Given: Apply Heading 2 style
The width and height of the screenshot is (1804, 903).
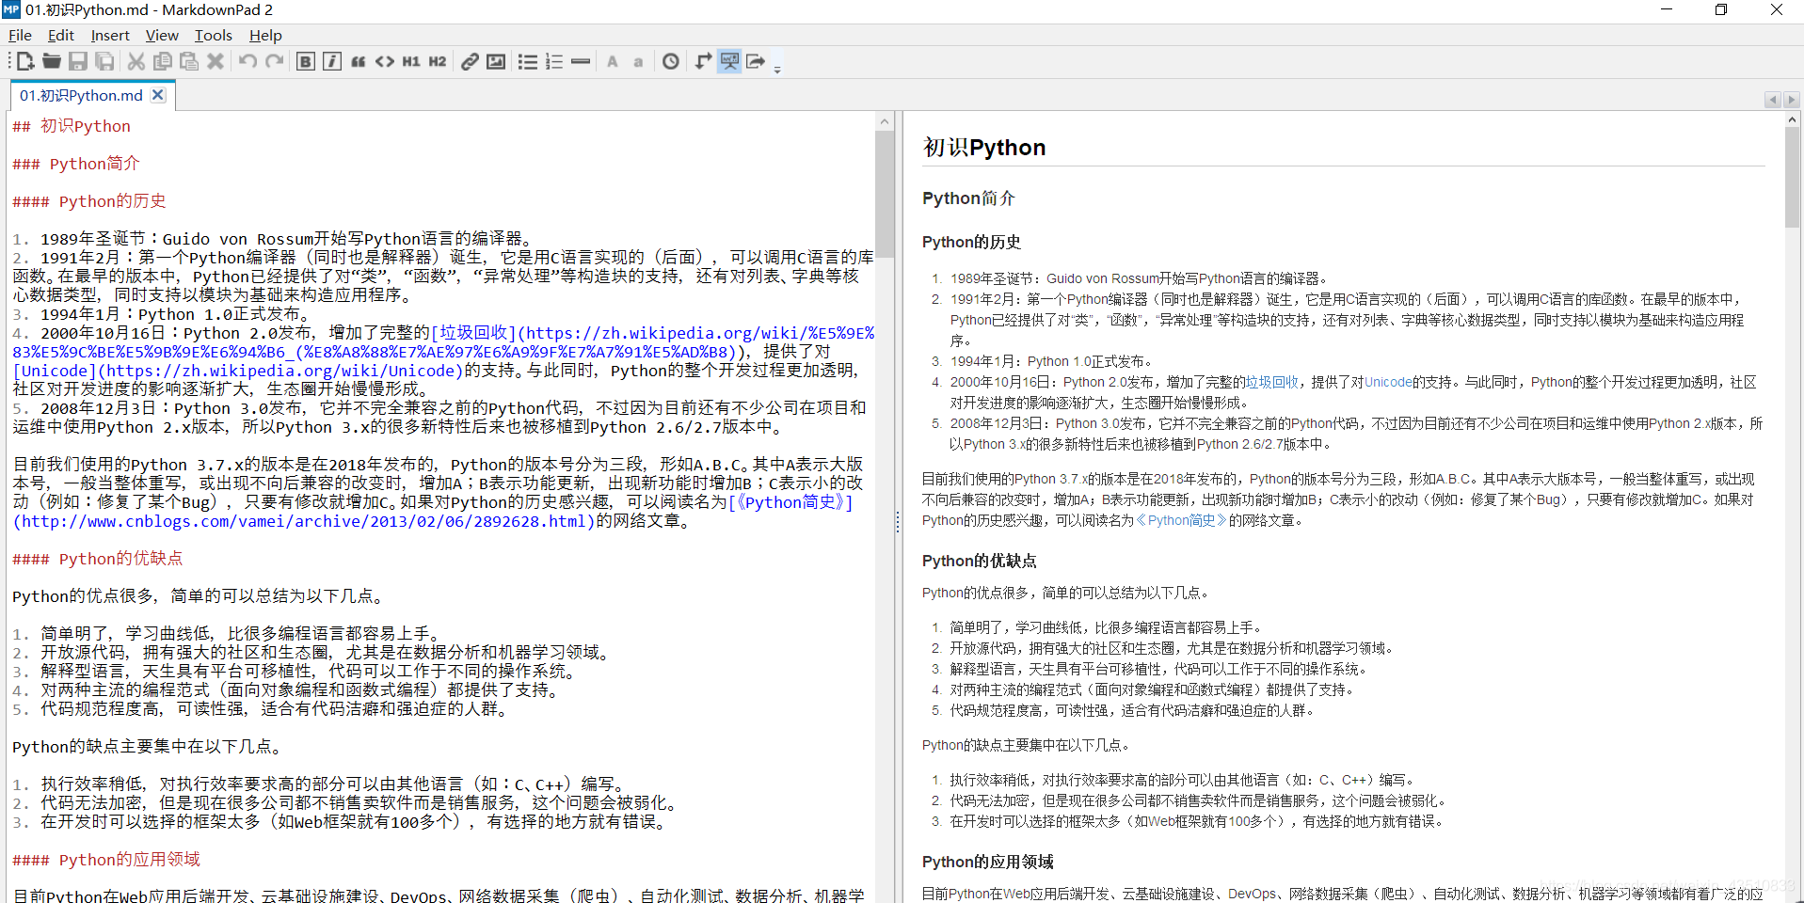Looking at the screenshot, I should (438, 61).
